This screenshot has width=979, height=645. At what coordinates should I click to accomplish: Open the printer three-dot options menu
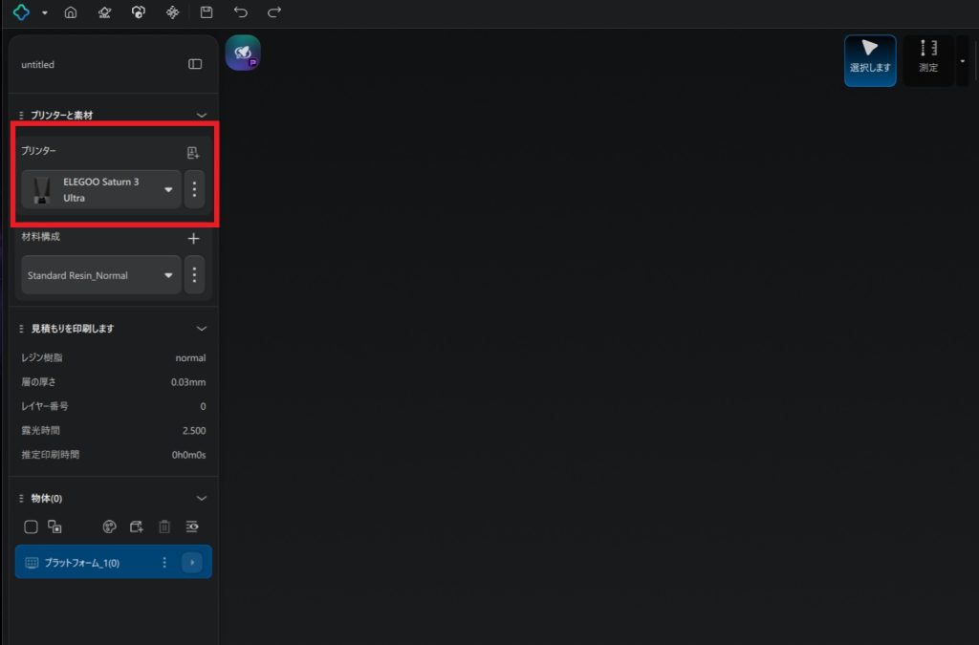(x=194, y=189)
